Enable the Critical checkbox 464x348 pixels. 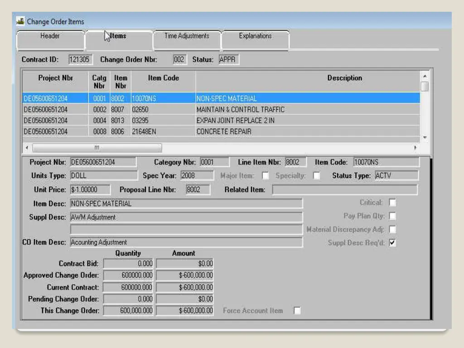click(x=392, y=203)
